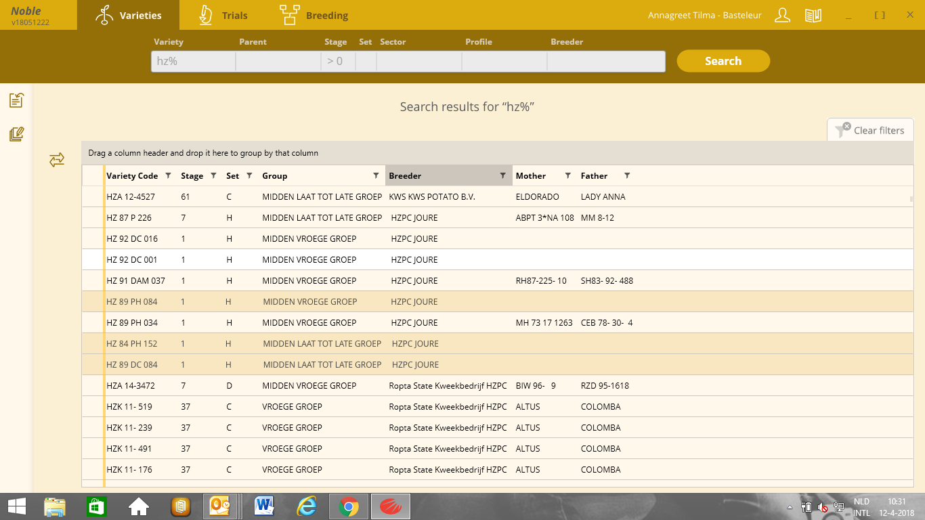Click the Profile search field
925x520 pixels.
pyautogui.click(x=504, y=61)
